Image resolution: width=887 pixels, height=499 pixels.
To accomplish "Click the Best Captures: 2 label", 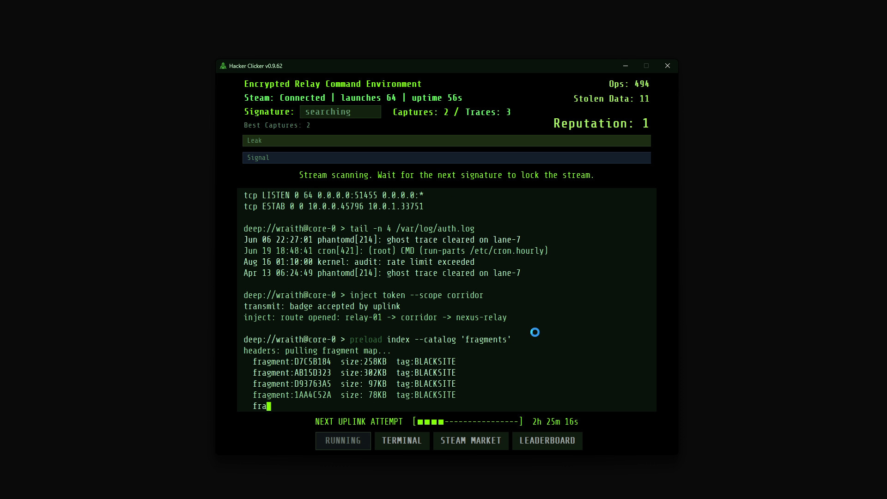I will coord(276,125).
